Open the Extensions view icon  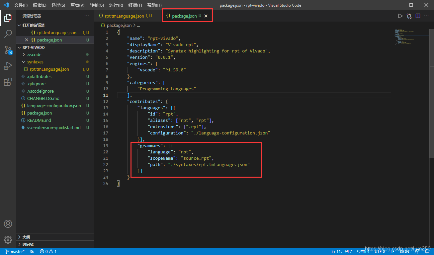(x=8, y=82)
